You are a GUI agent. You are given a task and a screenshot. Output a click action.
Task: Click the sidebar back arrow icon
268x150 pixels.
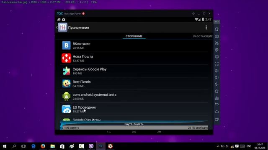217,104
